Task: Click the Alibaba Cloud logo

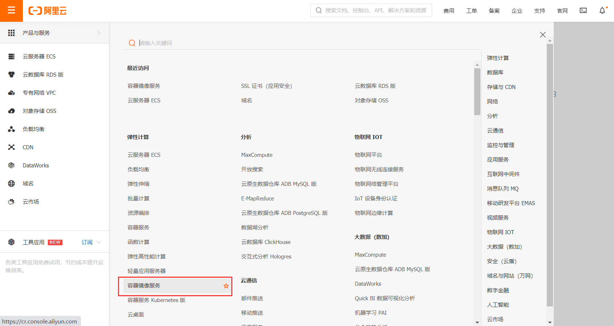Action: [x=48, y=11]
